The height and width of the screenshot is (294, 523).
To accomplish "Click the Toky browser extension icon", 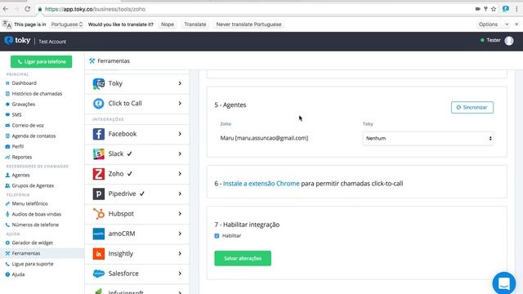I will [506, 9].
